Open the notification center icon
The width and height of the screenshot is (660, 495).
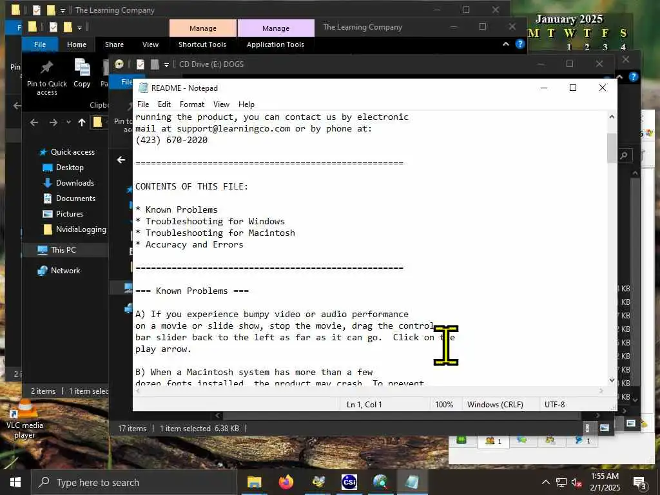pyautogui.click(x=640, y=483)
